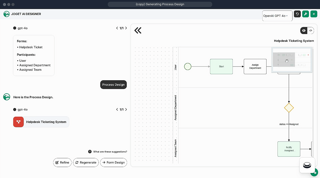This screenshot has width=320, height=178.
Task: Open the green wrench settings icon
Action: (305, 14)
